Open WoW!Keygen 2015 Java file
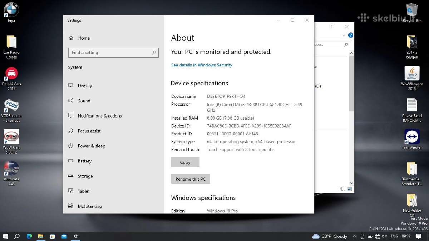The image size is (429, 241). click(x=412, y=78)
